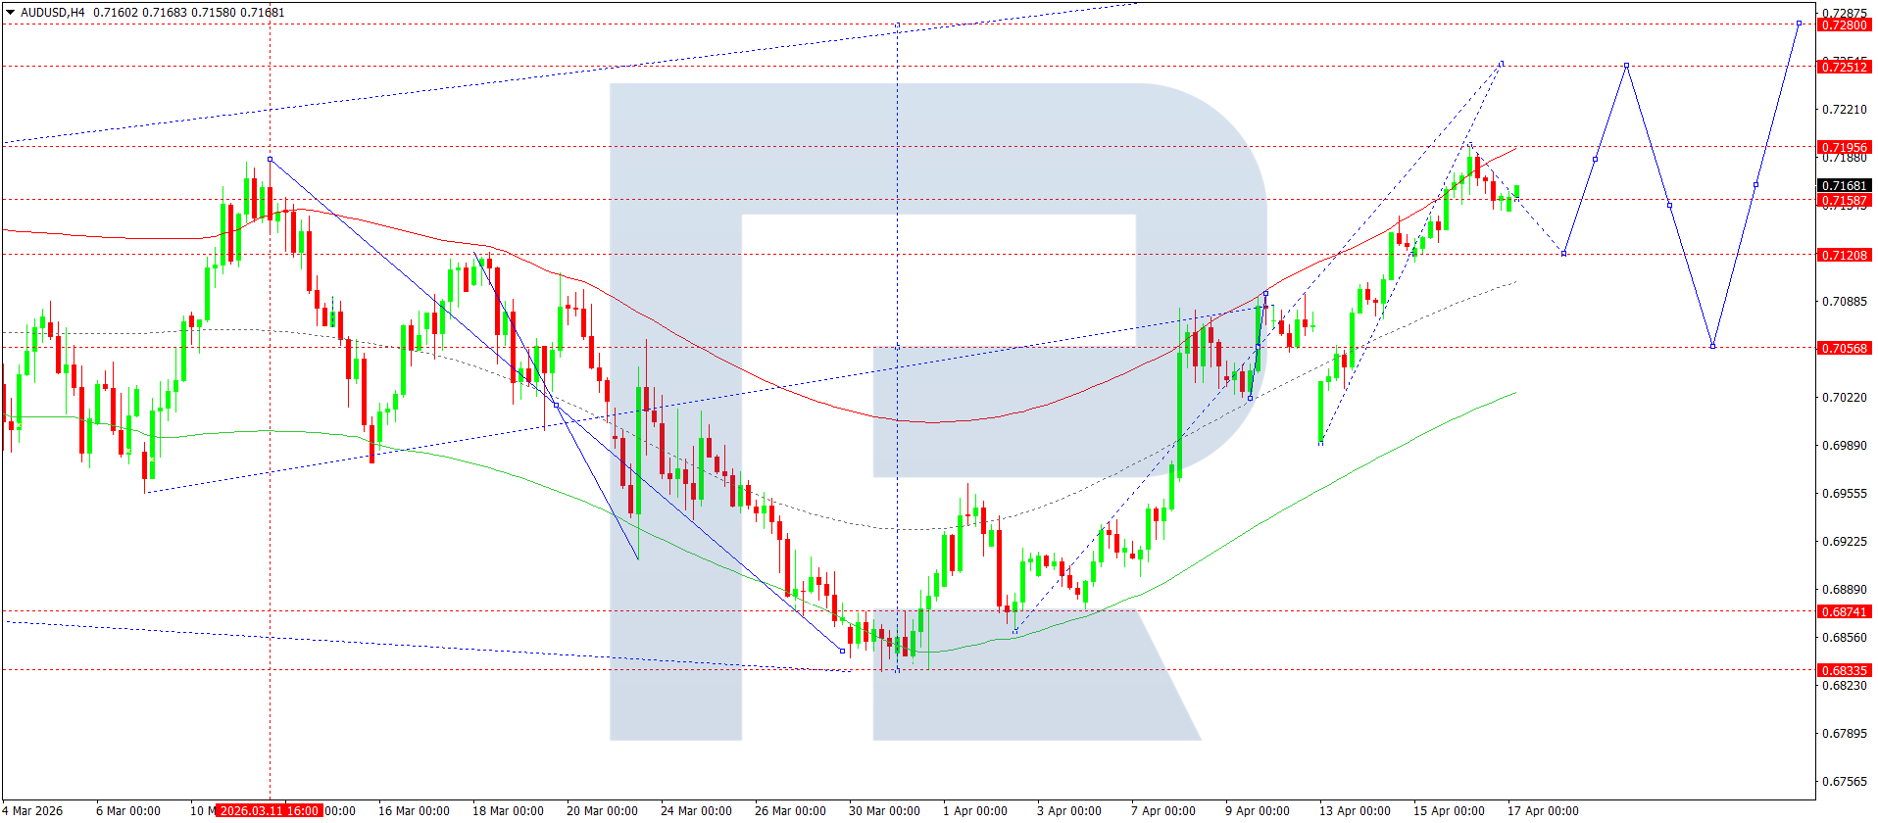Screen dimensions: 1878x823
Task: Select forecast line low anchor at 0.70568
Action: coord(1712,346)
